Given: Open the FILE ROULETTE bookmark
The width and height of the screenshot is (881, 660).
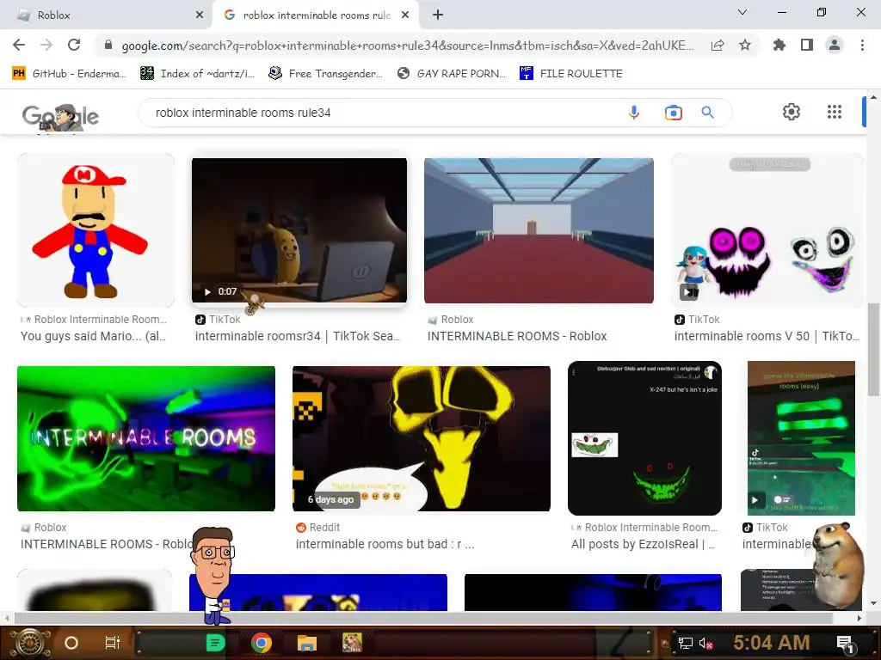Looking at the screenshot, I should [571, 74].
